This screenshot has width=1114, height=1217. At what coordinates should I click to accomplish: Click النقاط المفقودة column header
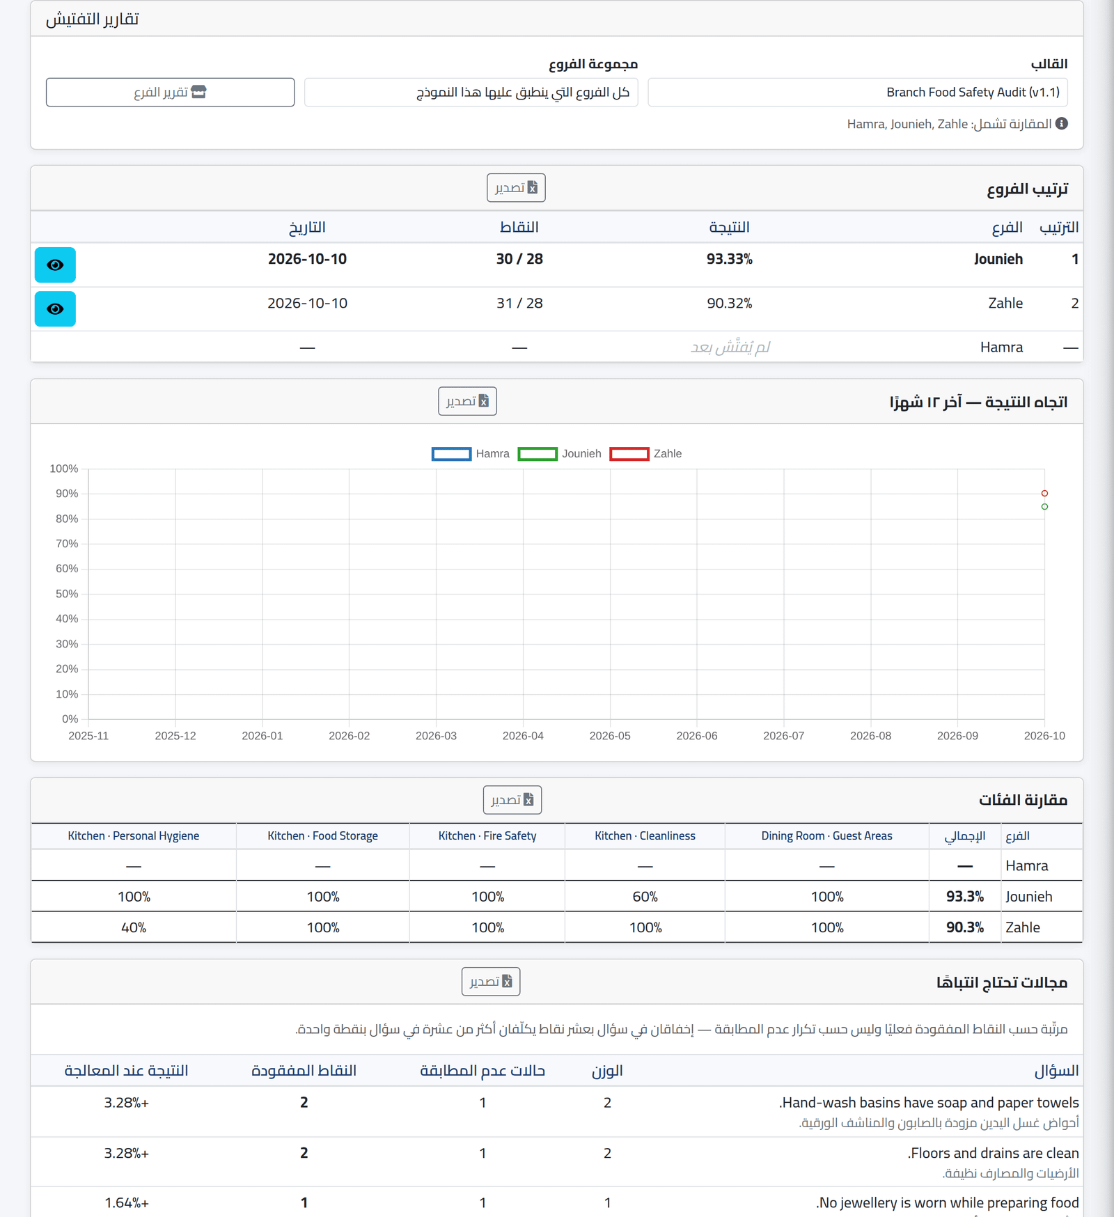[x=304, y=1070]
